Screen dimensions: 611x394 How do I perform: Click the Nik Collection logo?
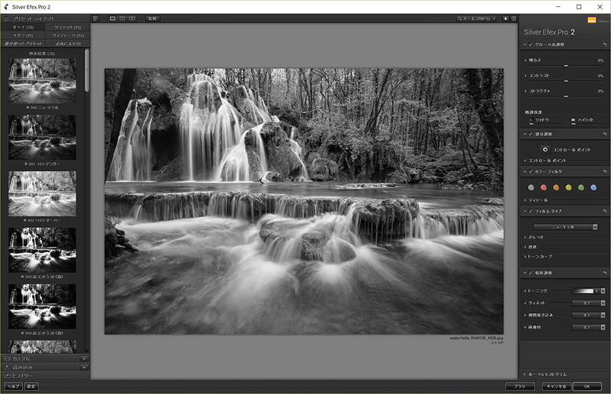597,21
